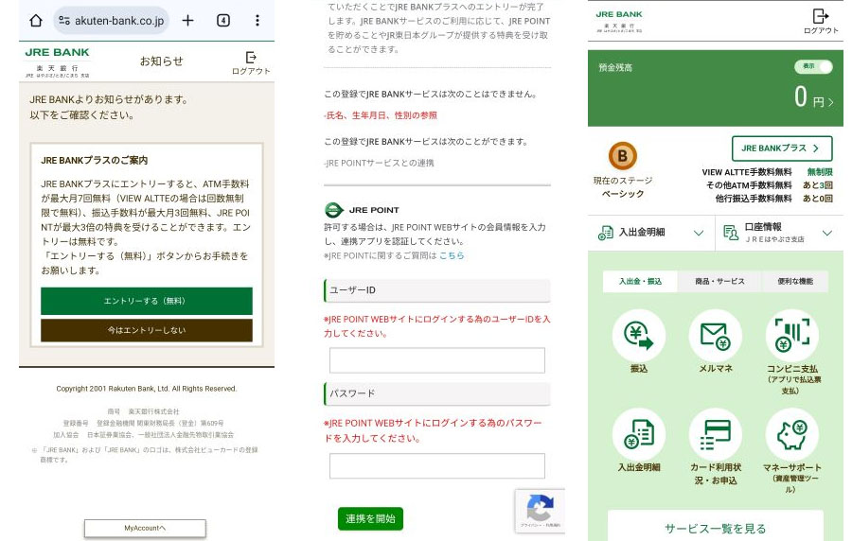
Task: Click the コンビニ支払 barcode icon
Action: point(792,336)
